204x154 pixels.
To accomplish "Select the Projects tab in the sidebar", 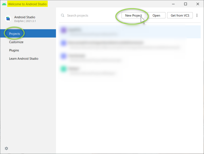I will (15, 34).
